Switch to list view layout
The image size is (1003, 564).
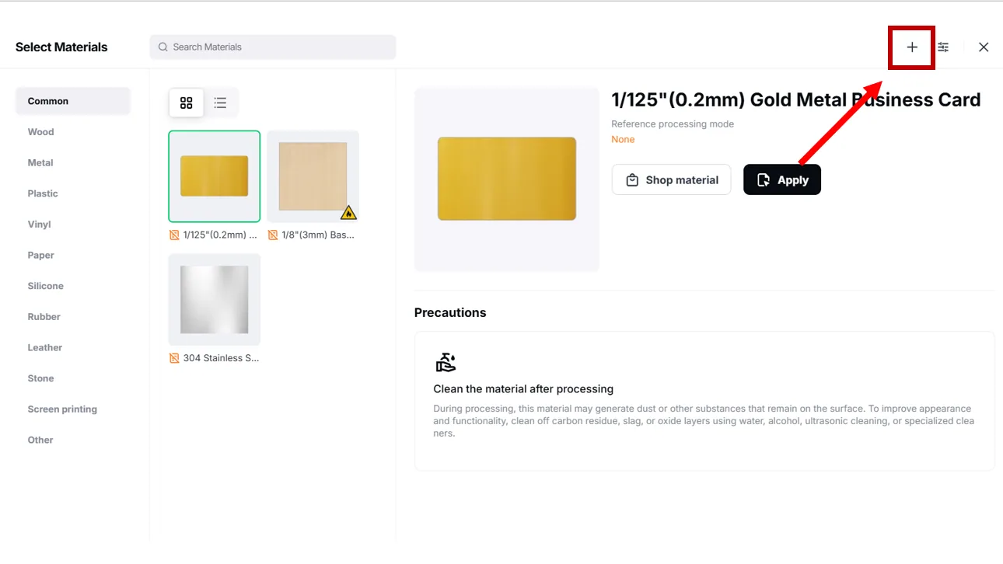(x=221, y=103)
